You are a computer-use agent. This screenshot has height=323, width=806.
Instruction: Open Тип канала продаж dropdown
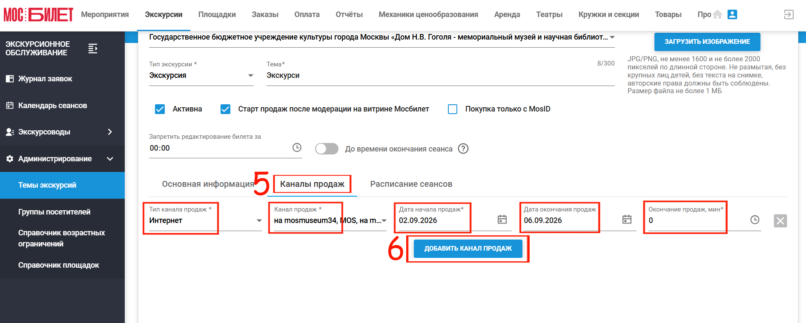point(205,220)
